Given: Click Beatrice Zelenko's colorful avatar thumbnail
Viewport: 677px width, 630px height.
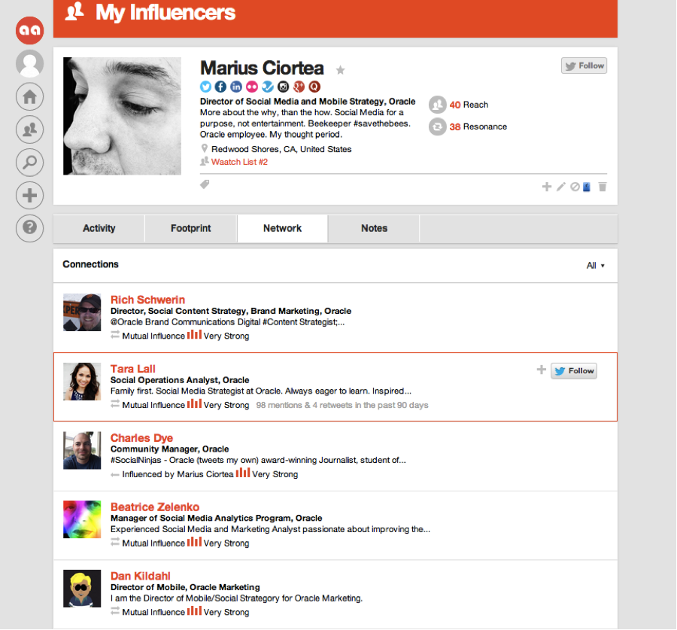Looking at the screenshot, I should tap(82, 519).
